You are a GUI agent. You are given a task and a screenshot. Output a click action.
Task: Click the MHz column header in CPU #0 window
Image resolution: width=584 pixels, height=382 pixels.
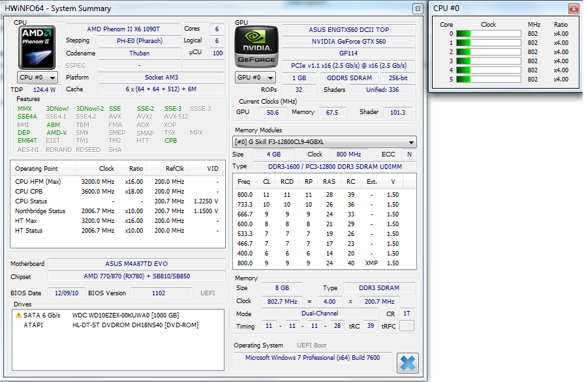point(534,25)
